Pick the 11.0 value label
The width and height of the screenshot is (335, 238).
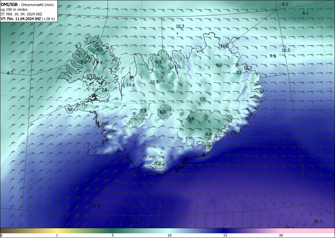click(x=224, y=46)
